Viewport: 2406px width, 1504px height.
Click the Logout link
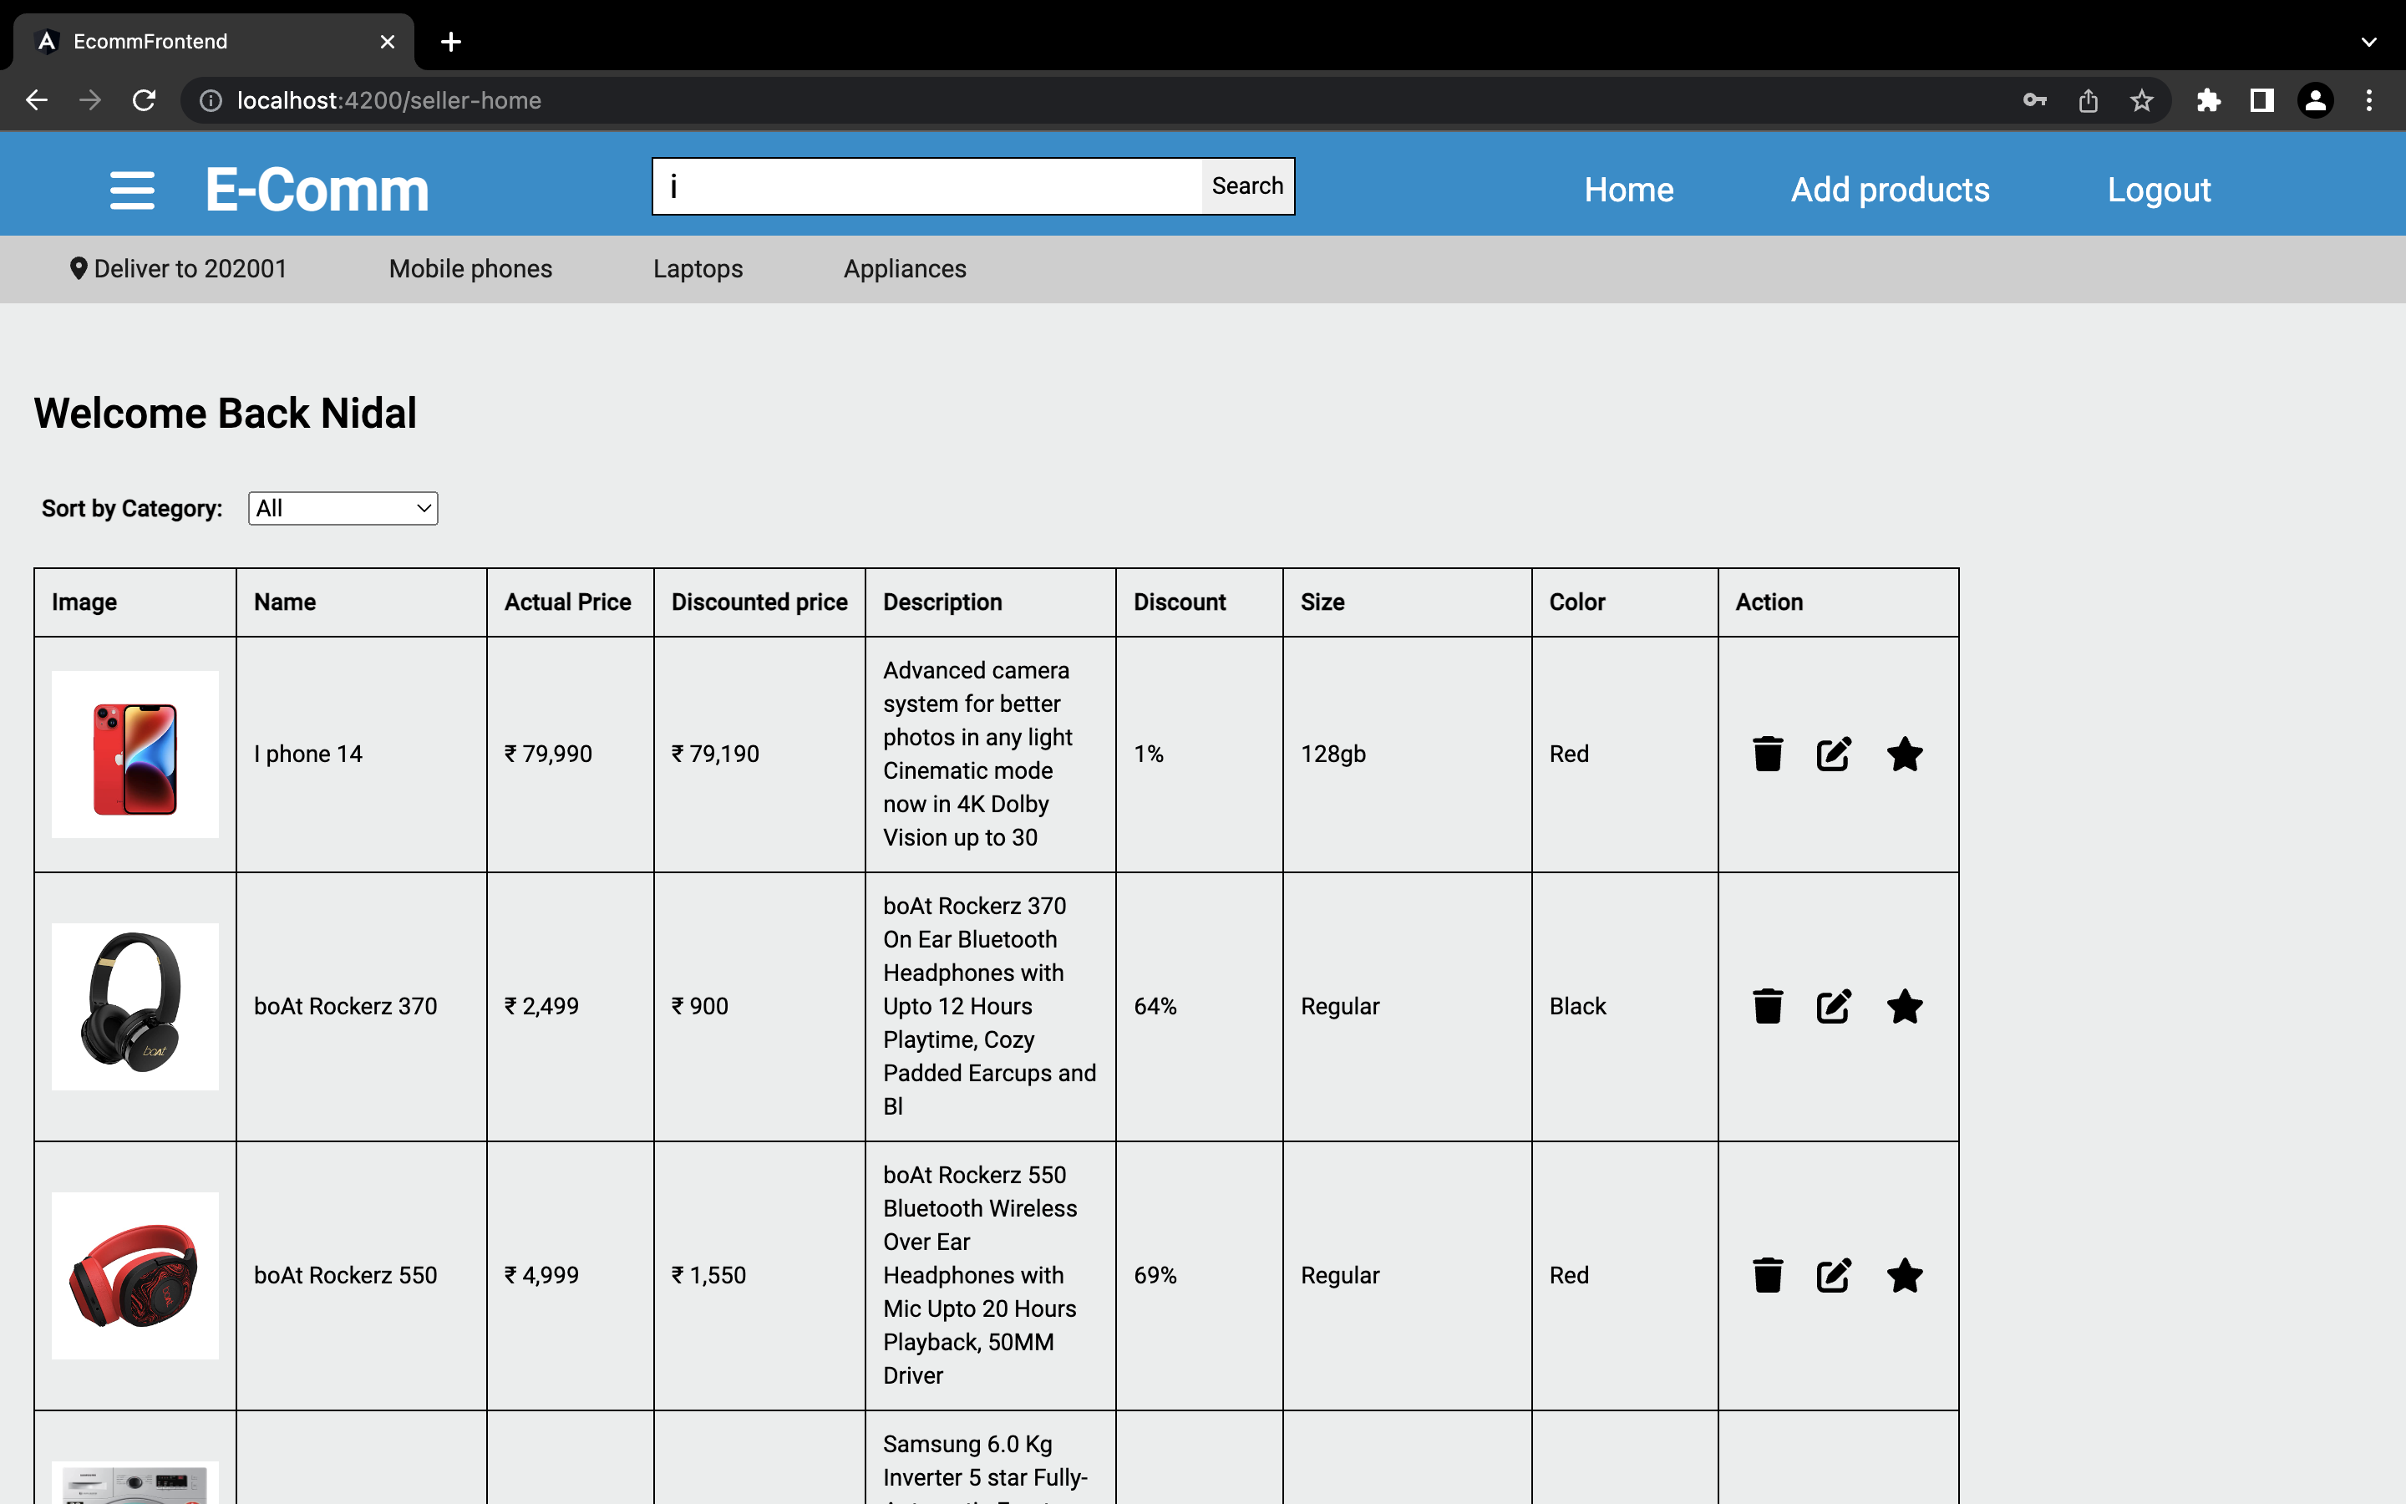pyautogui.click(x=2159, y=189)
